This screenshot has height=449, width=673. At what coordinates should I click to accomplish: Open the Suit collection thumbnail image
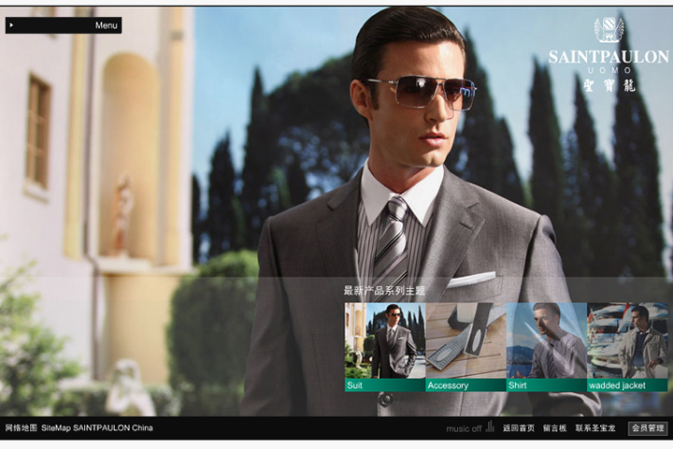pyautogui.click(x=384, y=340)
